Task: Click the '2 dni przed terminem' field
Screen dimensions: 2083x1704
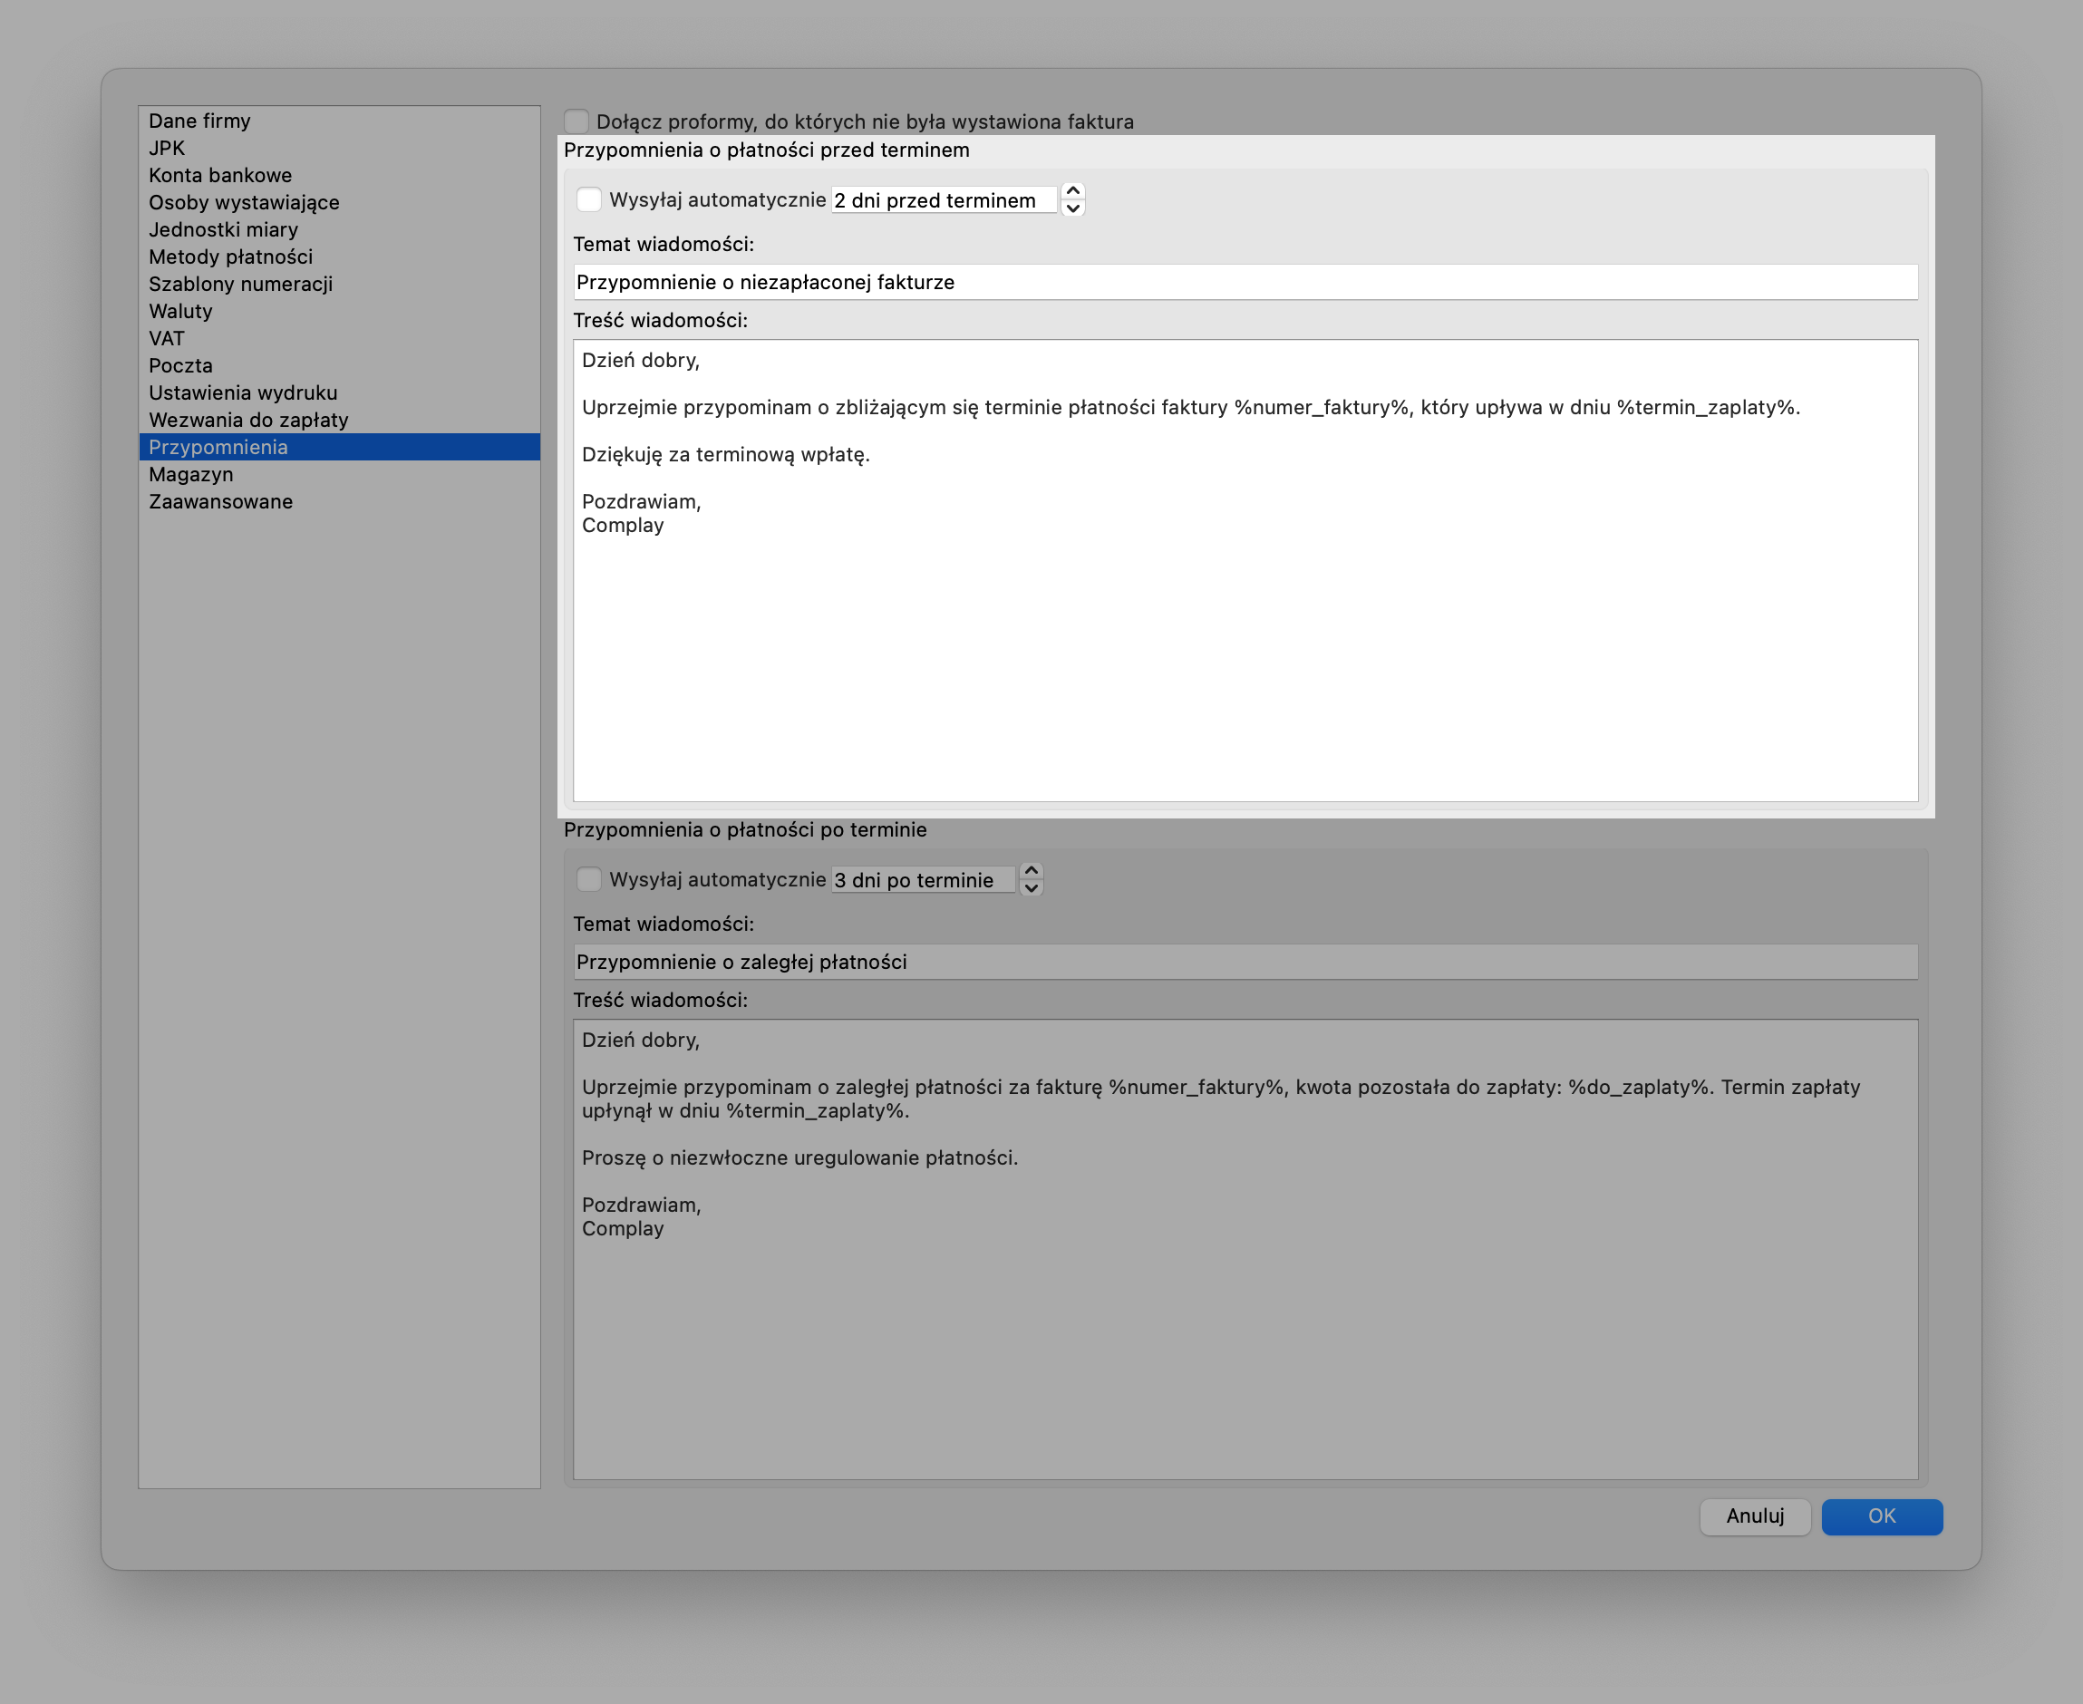Action: point(945,200)
